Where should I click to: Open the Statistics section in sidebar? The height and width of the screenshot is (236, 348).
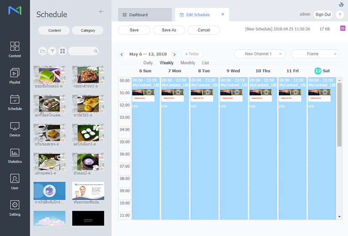pos(15,156)
